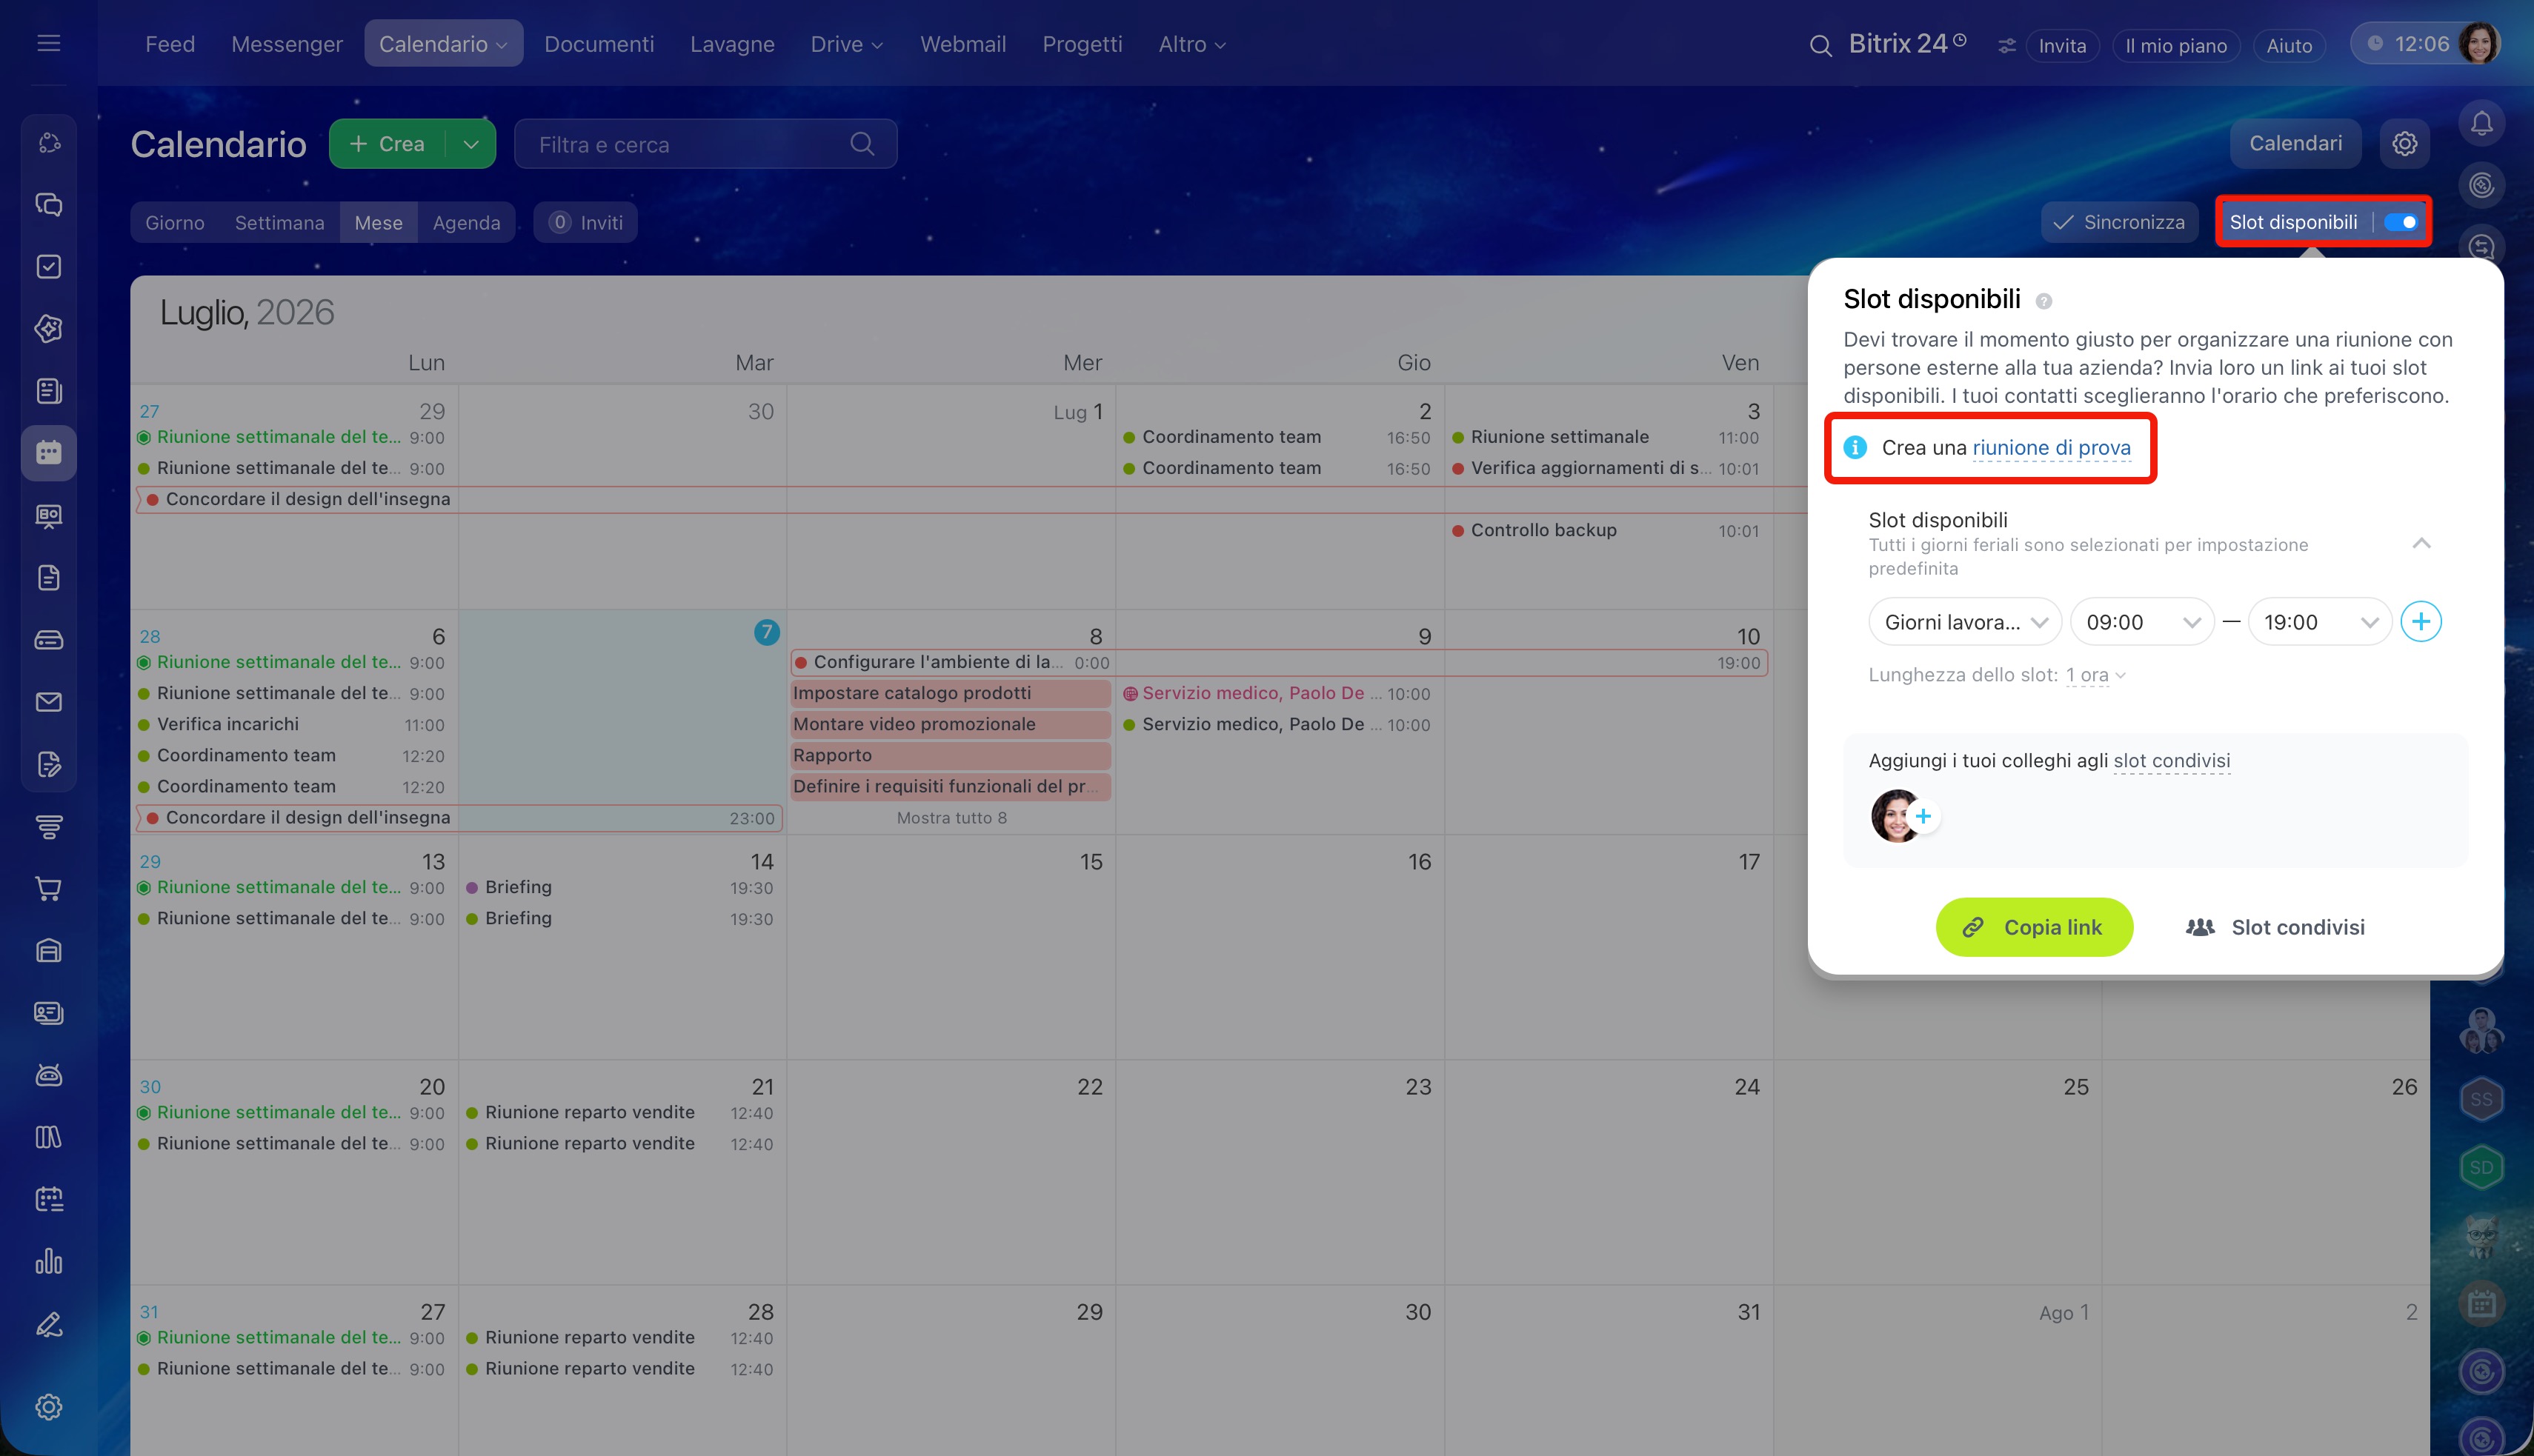The height and width of the screenshot is (1456, 2534).
Task: Turn off the Slot disponibili toggle
Action: [x=2401, y=222]
